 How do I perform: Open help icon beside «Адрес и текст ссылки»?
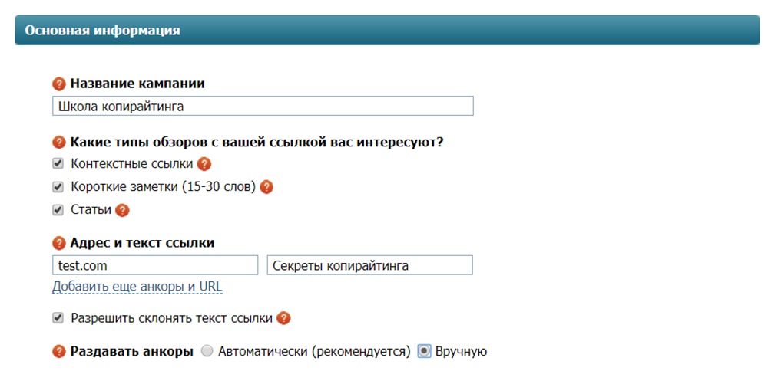[x=59, y=243]
